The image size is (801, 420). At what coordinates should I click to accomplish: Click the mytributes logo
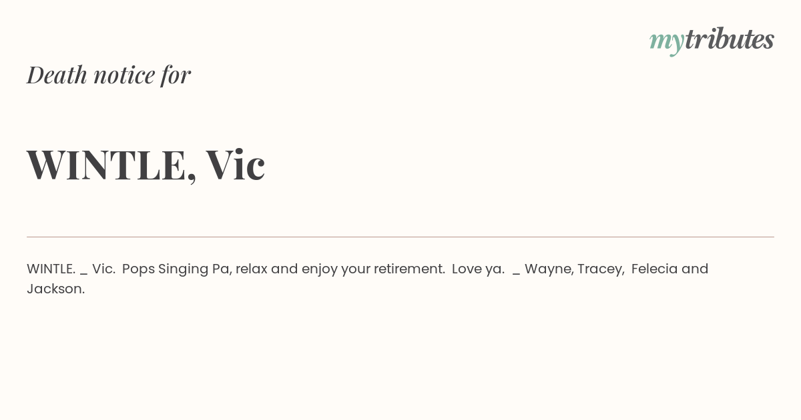point(712,40)
